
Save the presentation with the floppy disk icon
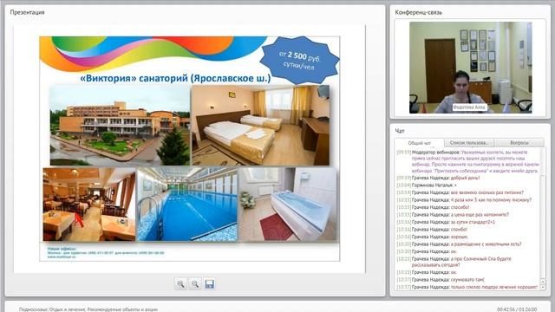tap(210, 284)
